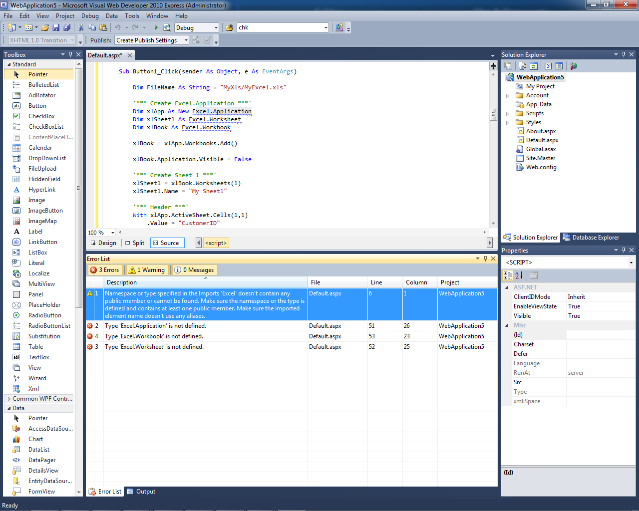Click the extensions icon right of chk box
This screenshot has width=639, height=511.
click(x=339, y=27)
